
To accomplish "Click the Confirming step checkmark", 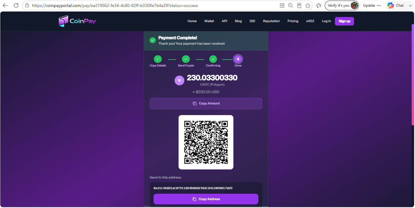I will tap(213, 59).
